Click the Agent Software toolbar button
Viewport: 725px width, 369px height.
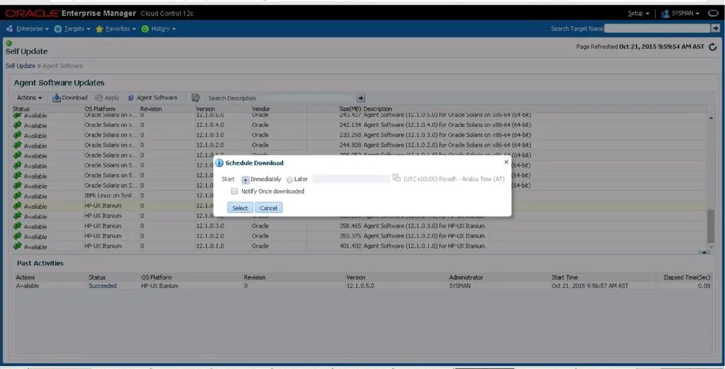(x=152, y=98)
